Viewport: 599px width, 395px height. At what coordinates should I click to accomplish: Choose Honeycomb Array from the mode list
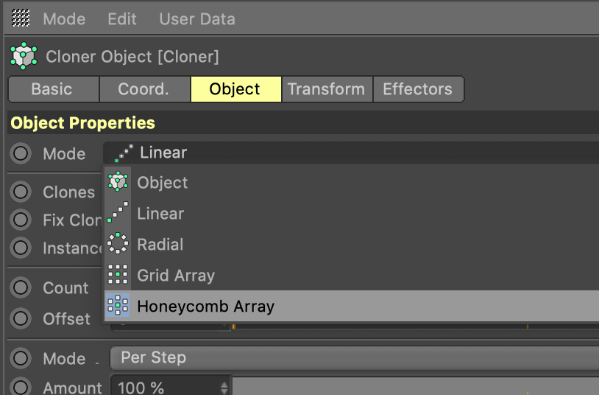point(206,306)
